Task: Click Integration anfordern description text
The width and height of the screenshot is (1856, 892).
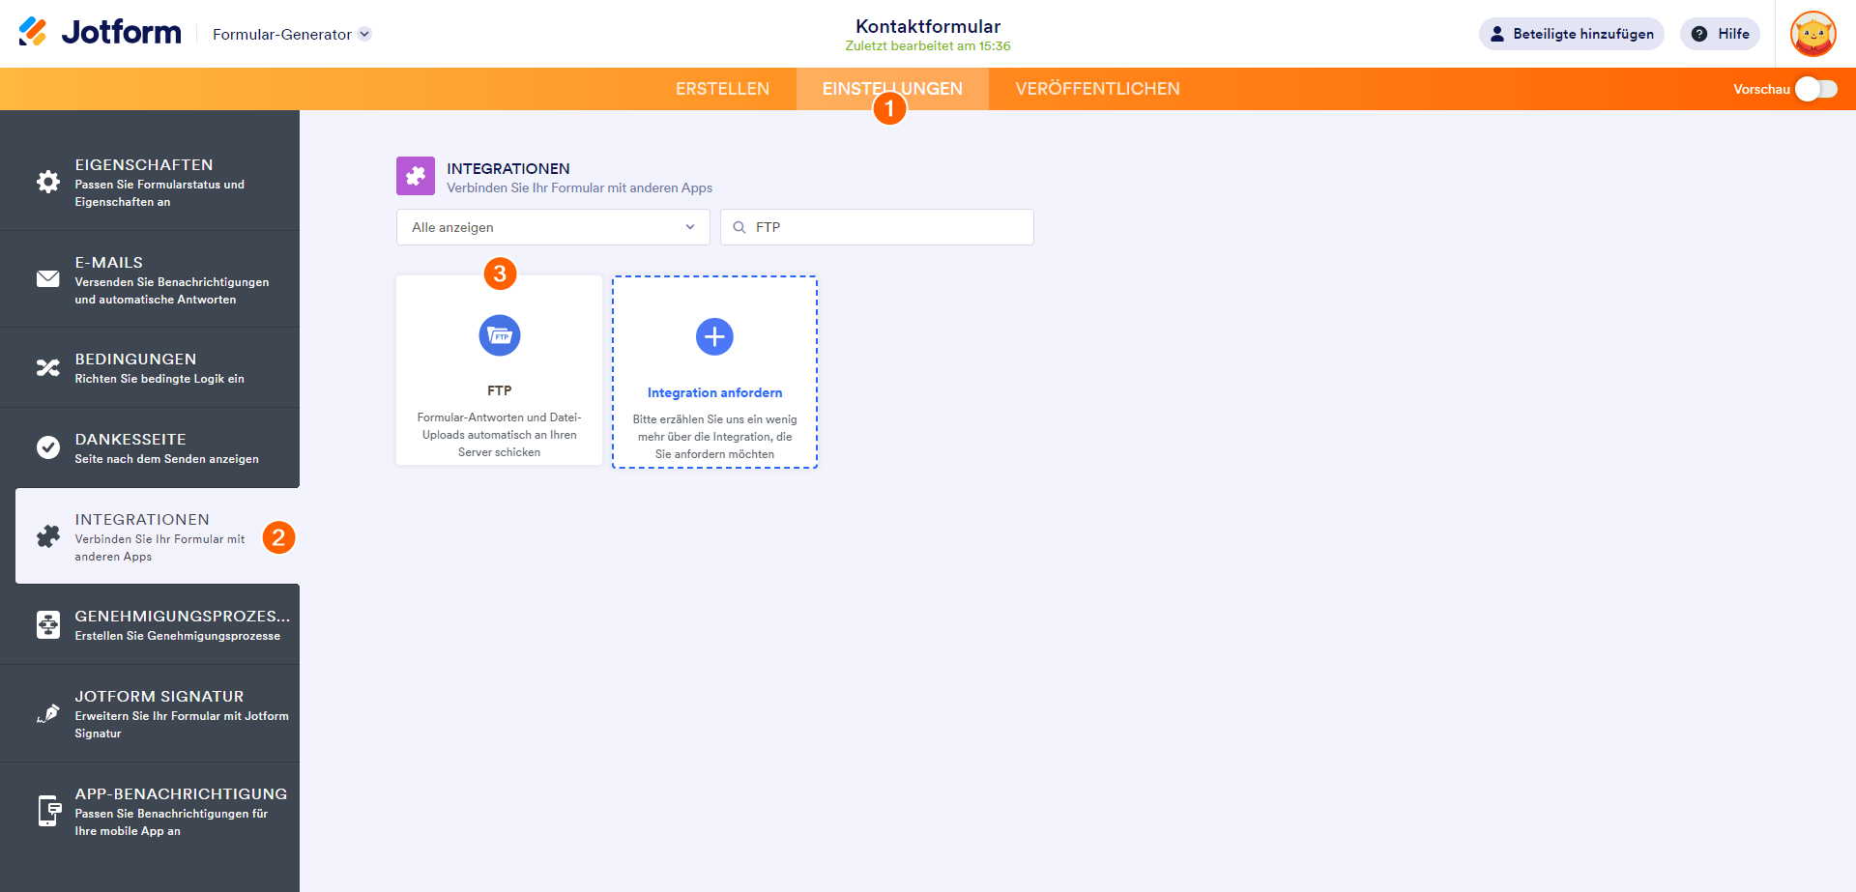Action: (714, 437)
